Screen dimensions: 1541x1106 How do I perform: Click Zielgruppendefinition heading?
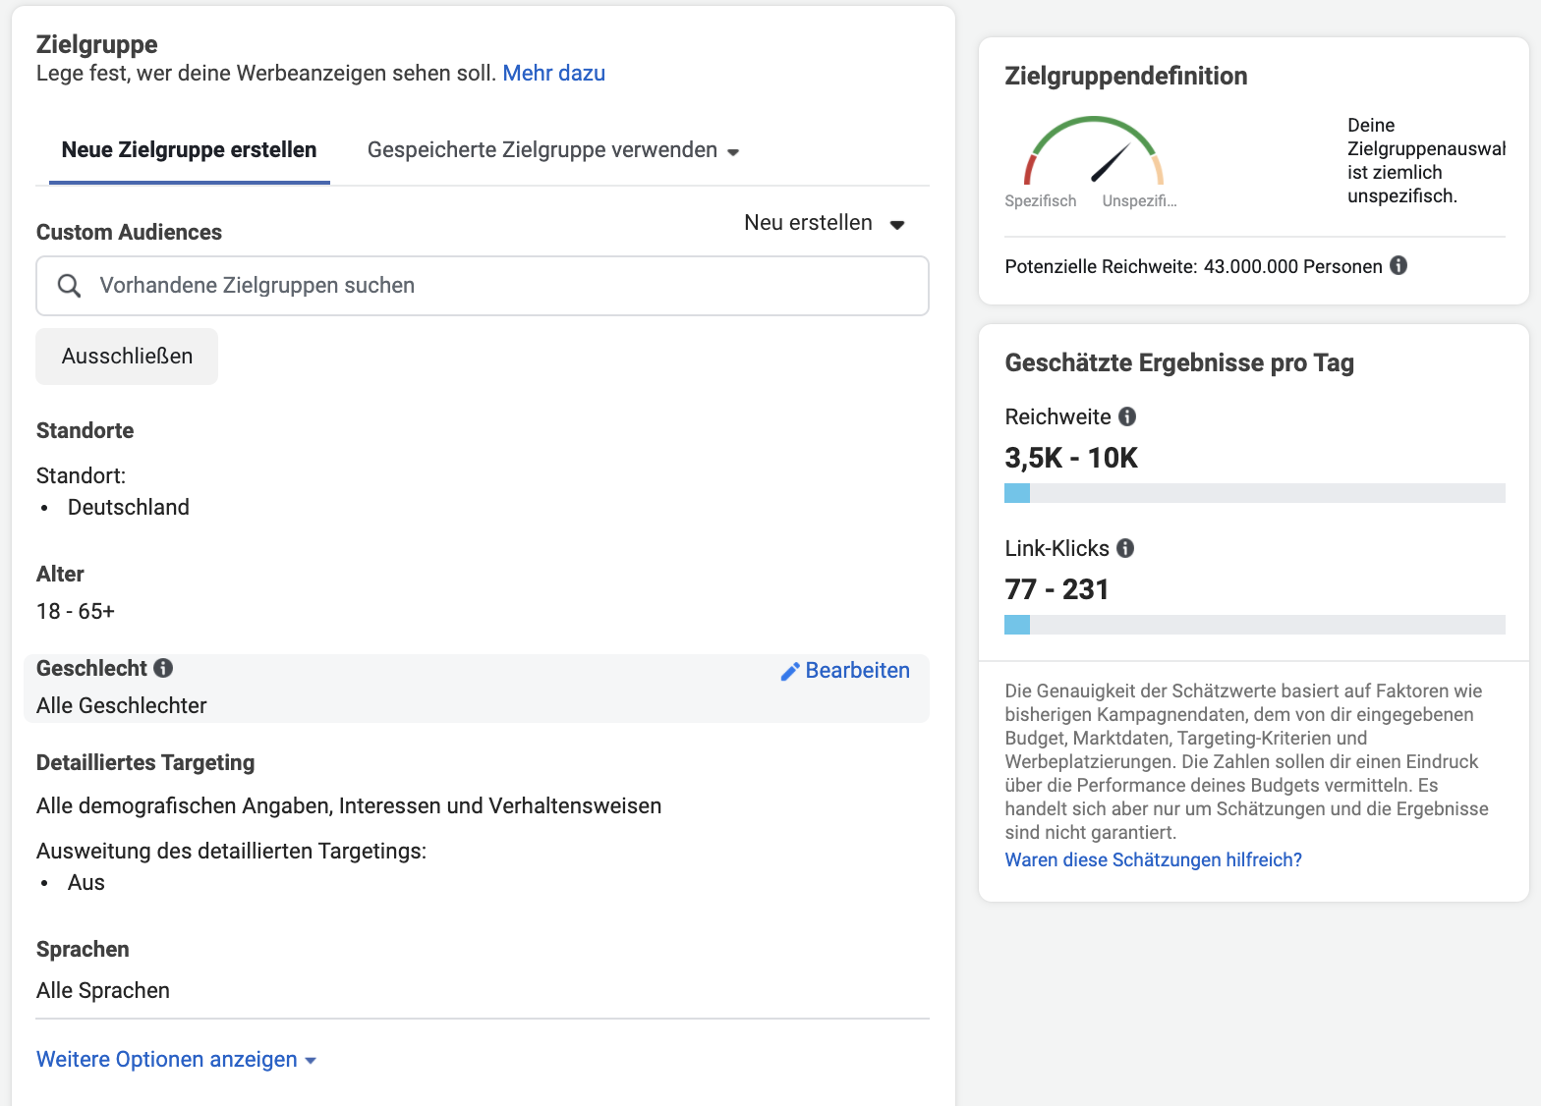point(1126,77)
